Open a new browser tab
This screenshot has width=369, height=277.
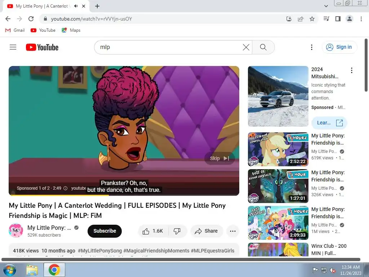pyautogui.click(x=97, y=6)
